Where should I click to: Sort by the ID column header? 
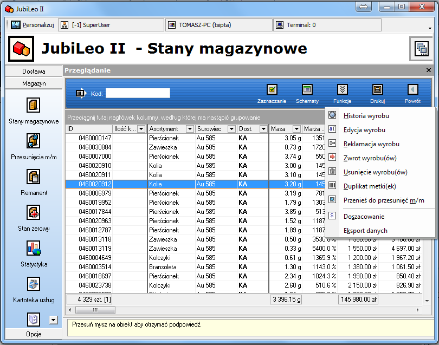(89, 129)
